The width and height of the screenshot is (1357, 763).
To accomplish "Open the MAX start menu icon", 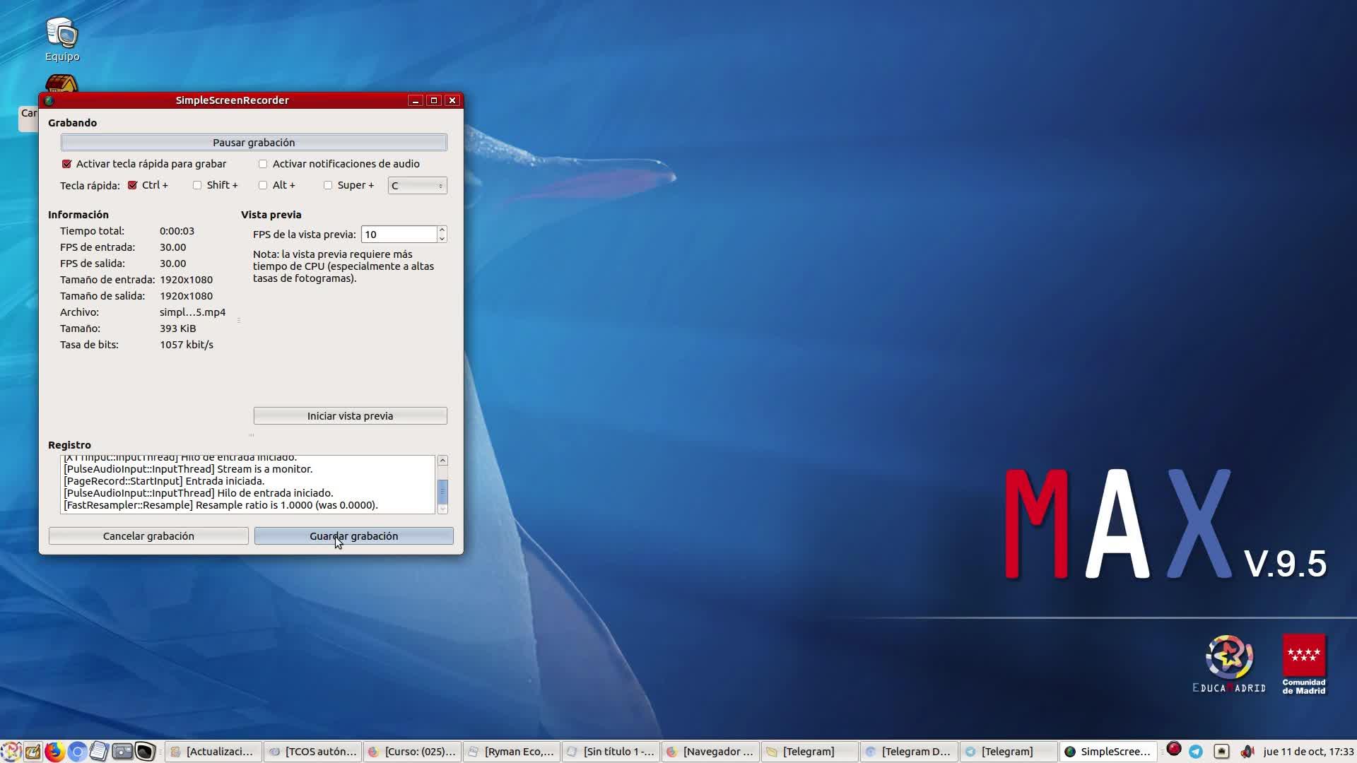I will click(x=11, y=751).
